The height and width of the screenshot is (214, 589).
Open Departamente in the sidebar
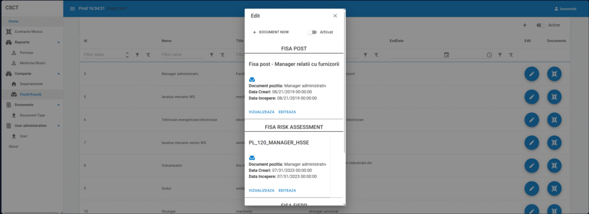(32, 84)
